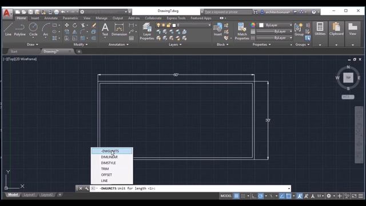Click the Save icon in quick access toolbar
366x206 pixels.
tap(30, 12)
